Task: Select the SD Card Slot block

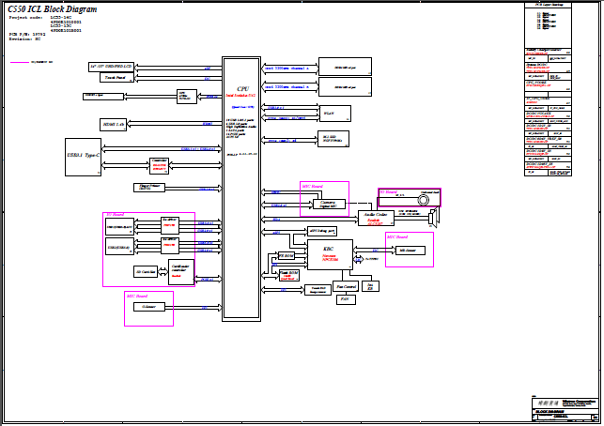Action: pos(146,271)
